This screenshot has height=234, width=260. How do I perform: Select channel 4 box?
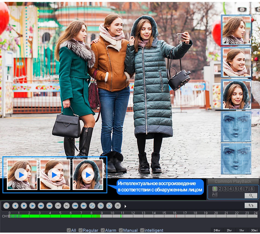click(231, 189)
